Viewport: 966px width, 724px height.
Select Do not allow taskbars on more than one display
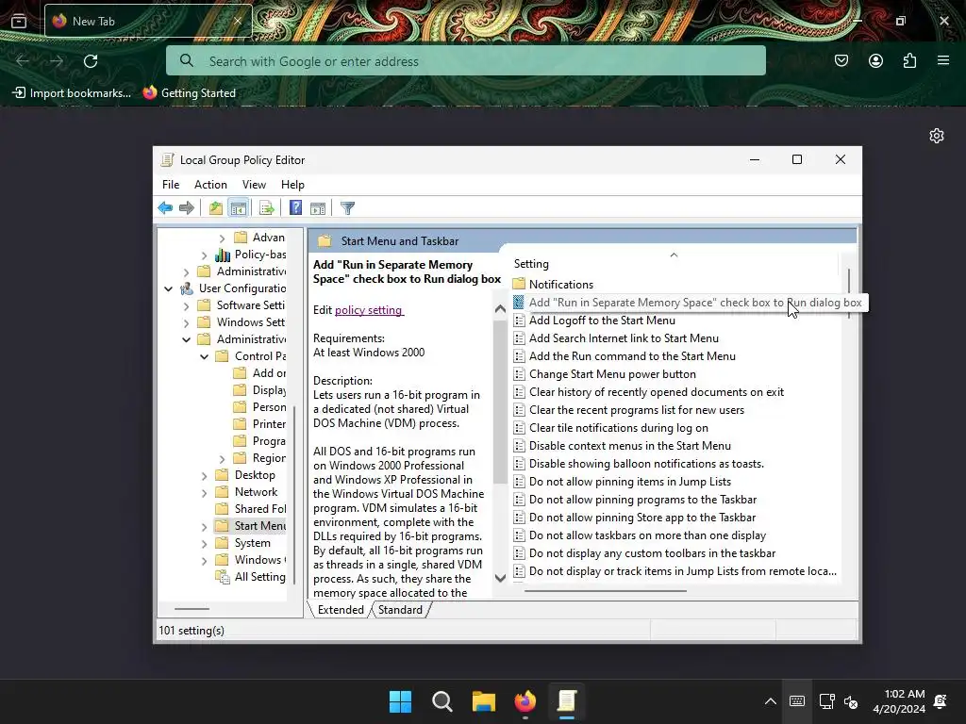point(647,535)
